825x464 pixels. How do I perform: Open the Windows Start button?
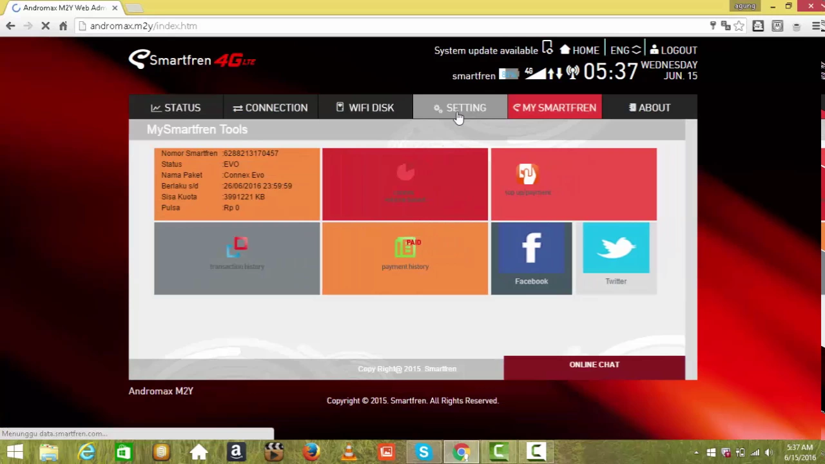tap(14, 452)
